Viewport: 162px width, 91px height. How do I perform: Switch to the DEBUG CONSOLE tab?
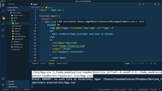[62, 63]
